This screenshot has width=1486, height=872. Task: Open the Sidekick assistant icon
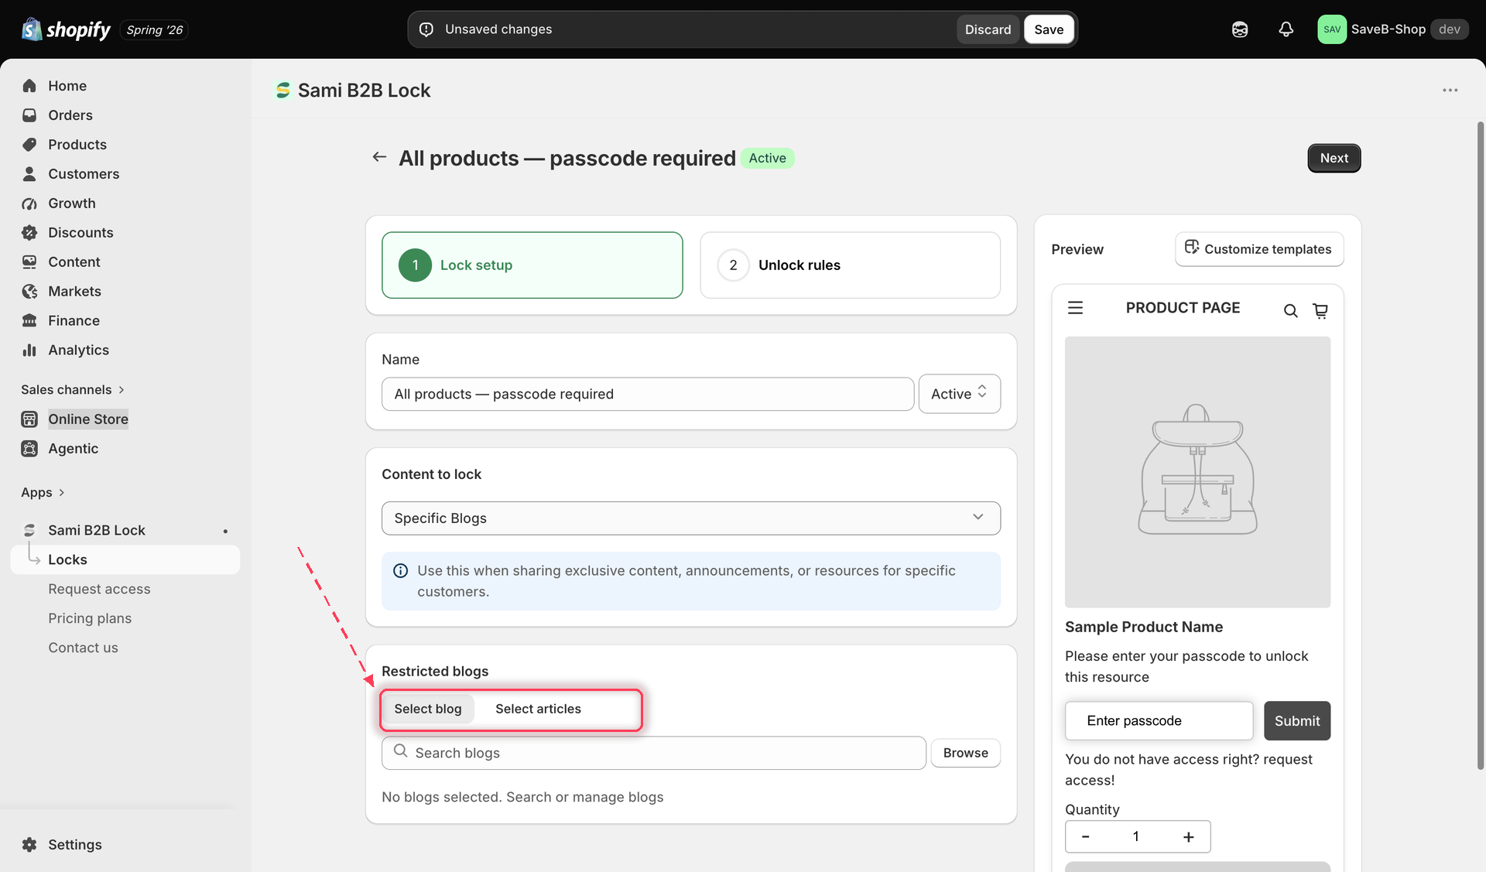[x=1240, y=29]
